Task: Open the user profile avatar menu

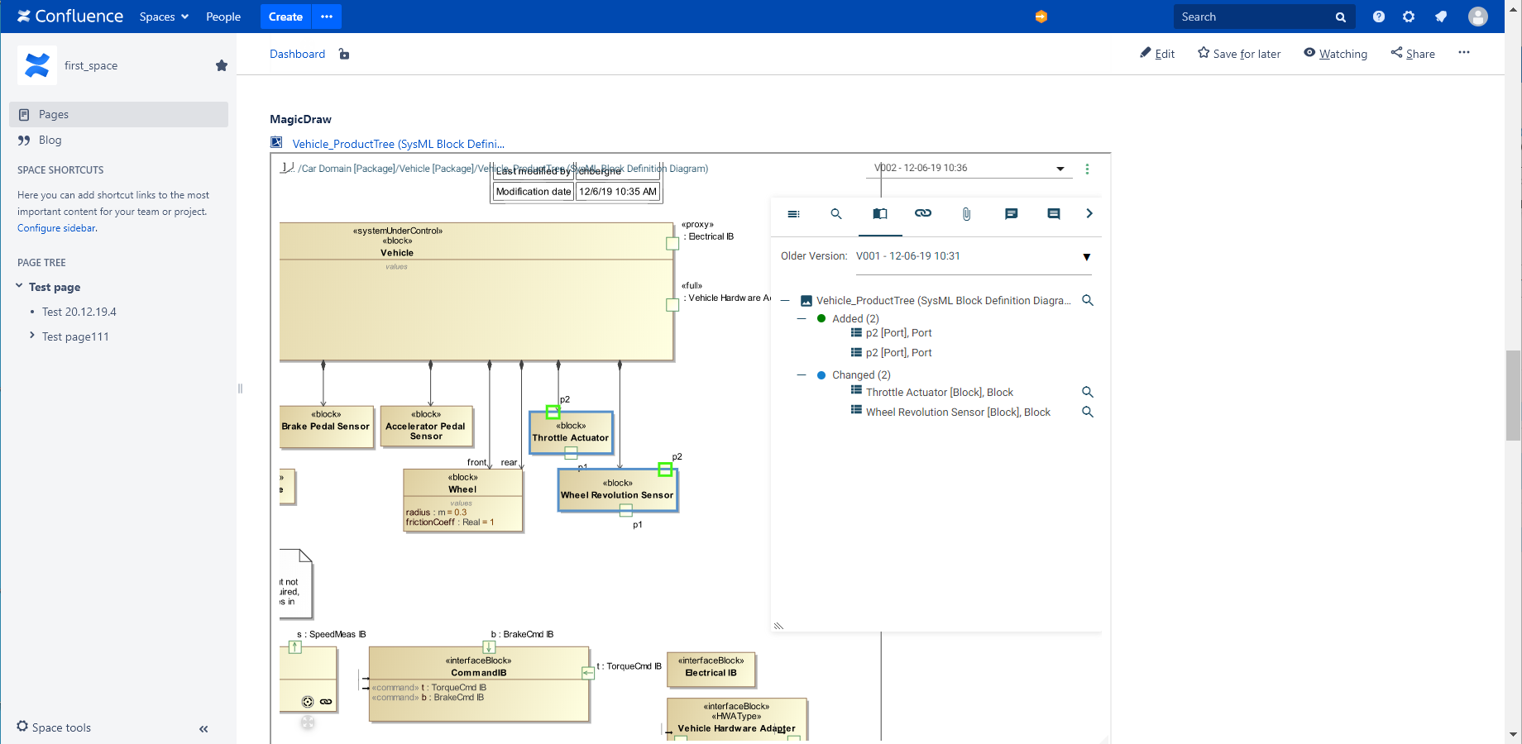Action: [1477, 17]
